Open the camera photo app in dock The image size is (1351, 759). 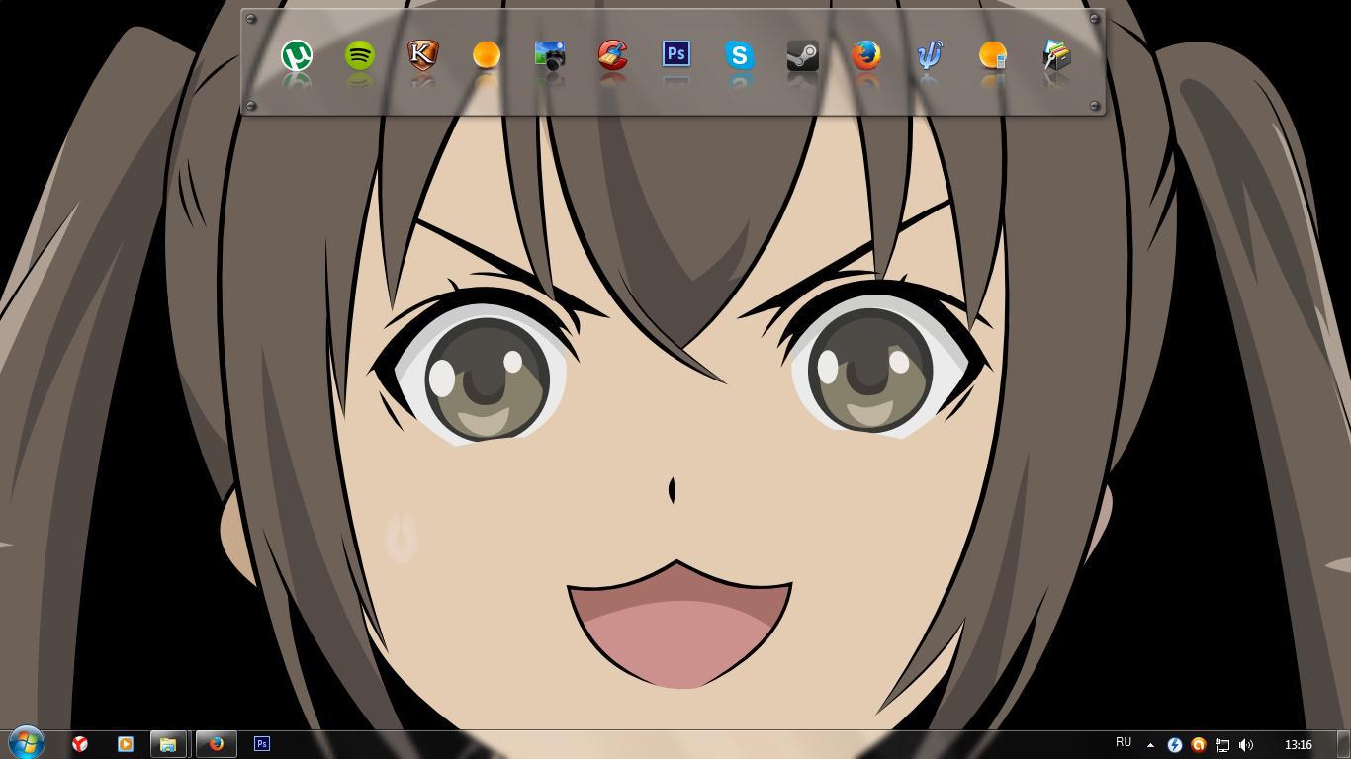coord(550,55)
